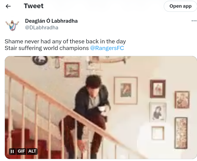
Task: Open the Deaglán Ó Labhradha display name
Action: click(51, 21)
